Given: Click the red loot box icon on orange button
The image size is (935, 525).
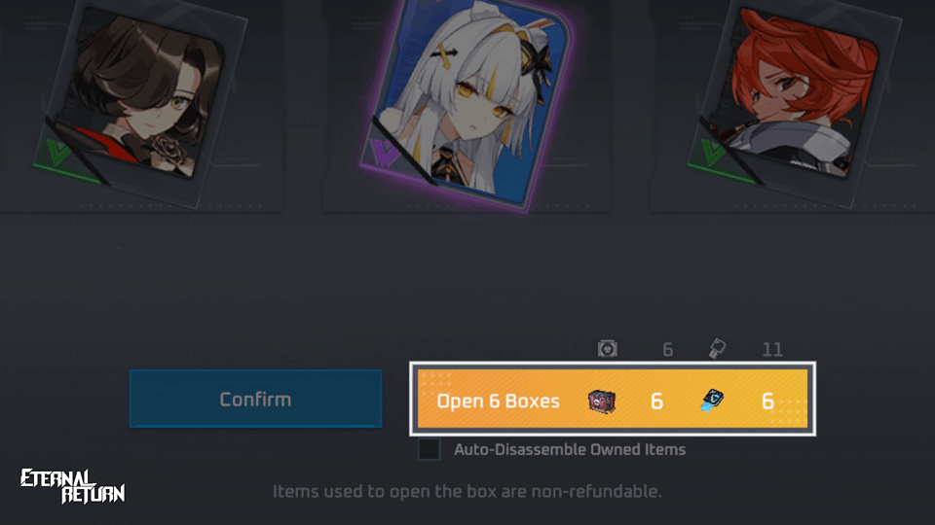Looking at the screenshot, I should (x=602, y=402).
